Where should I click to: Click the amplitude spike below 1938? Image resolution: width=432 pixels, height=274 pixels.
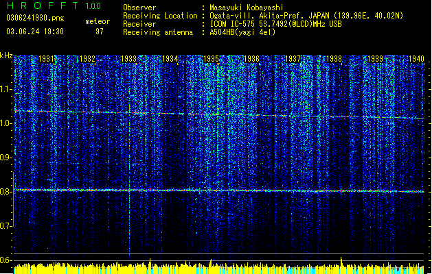pos(341,262)
